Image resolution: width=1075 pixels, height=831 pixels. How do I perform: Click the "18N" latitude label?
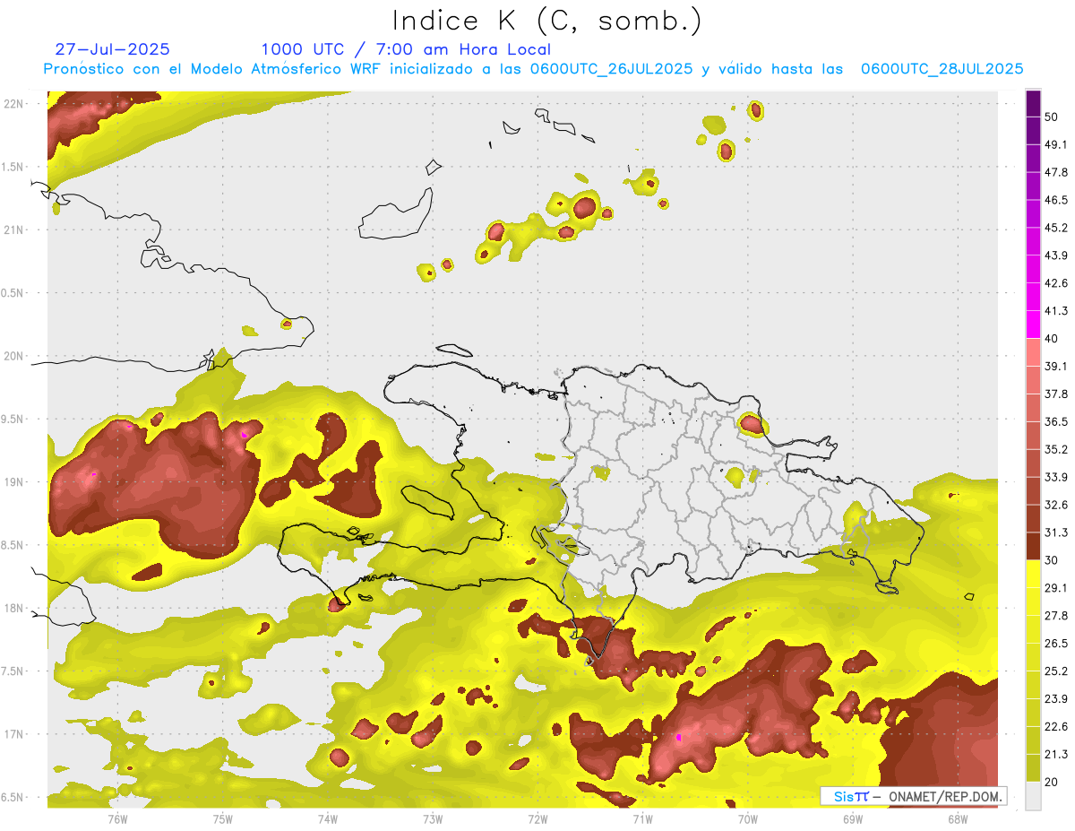coord(13,608)
